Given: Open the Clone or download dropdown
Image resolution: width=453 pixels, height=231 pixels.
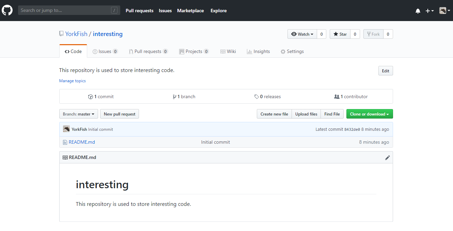Looking at the screenshot, I should (x=370, y=114).
